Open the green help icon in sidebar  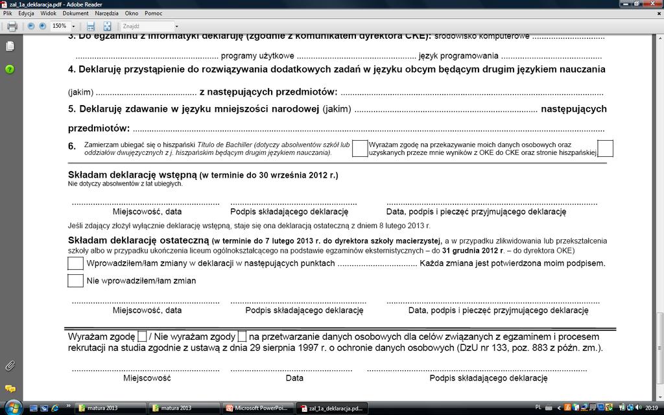click(10, 69)
